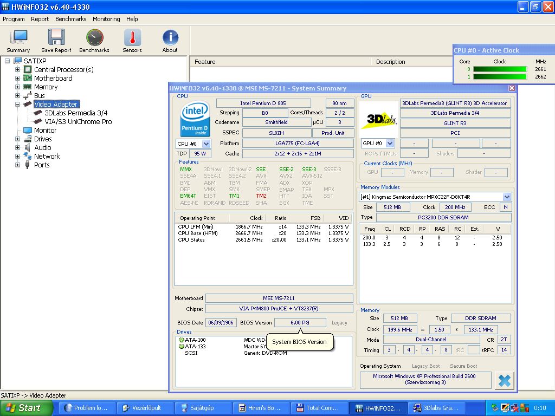Screen dimensions: 555x416
Task: Select Central Processor(s) in the tree
Action: [64, 70]
